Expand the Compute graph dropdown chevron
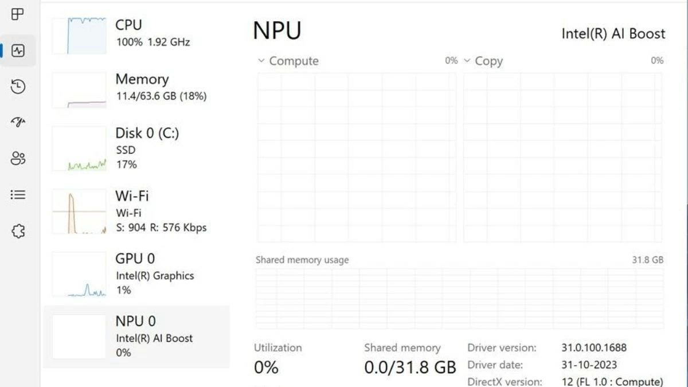 [x=261, y=61]
